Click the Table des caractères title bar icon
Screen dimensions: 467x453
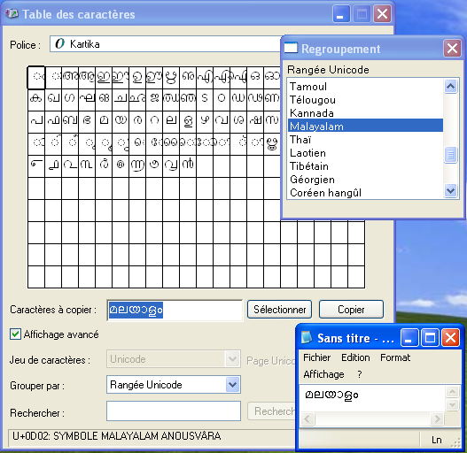tap(12, 13)
